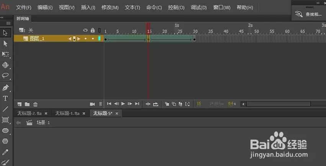Select the Brush tool
Viewport: 326px width, 166px height.
point(5,162)
